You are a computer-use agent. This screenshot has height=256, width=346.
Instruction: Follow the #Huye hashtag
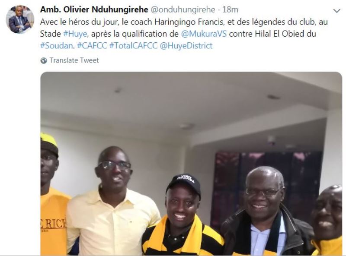[x=75, y=34]
